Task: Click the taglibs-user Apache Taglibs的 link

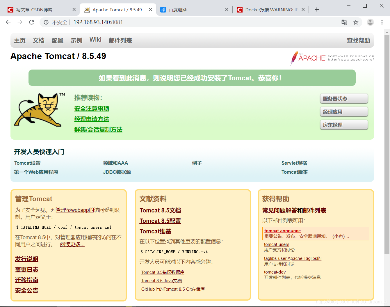Action: pyautogui.click(x=293, y=258)
